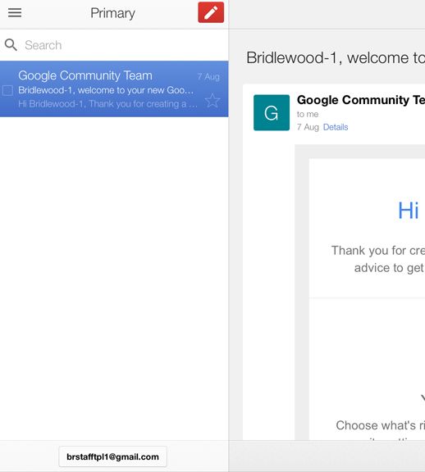Click the Primary inbox title

[x=112, y=13]
